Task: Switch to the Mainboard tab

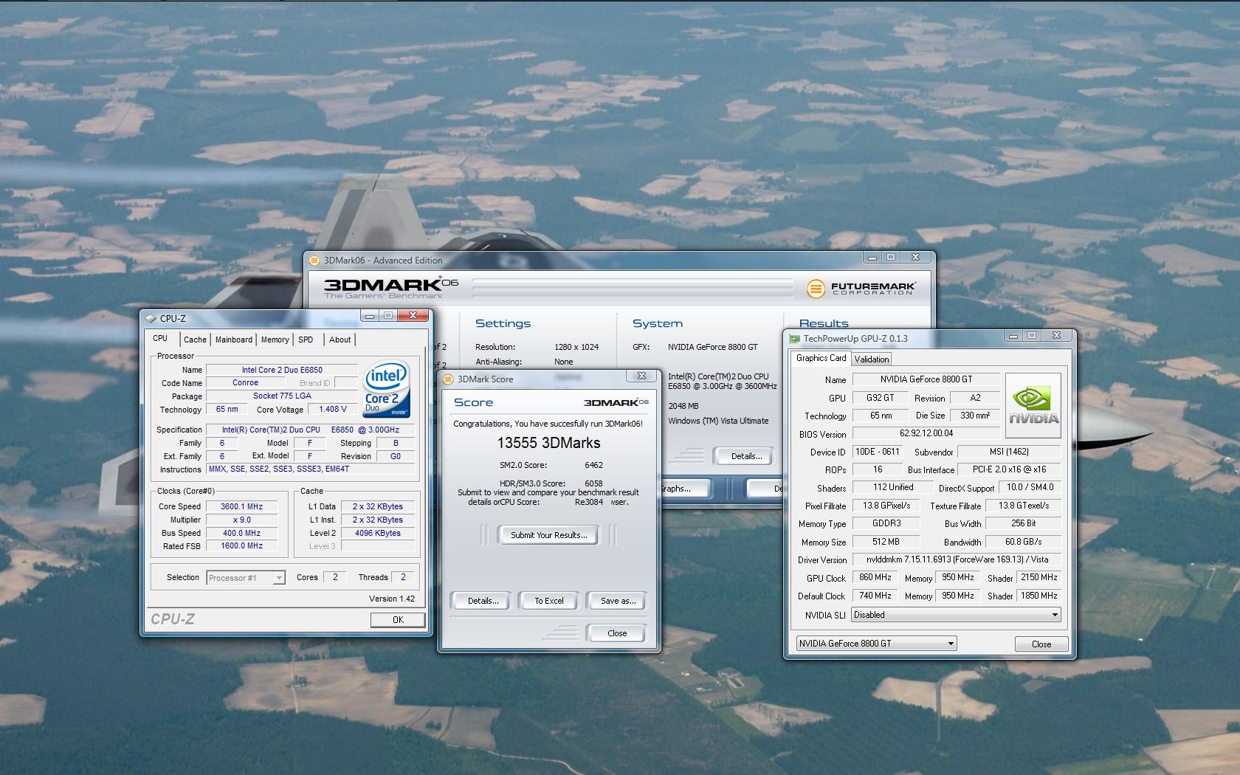Action: (x=234, y=340)
